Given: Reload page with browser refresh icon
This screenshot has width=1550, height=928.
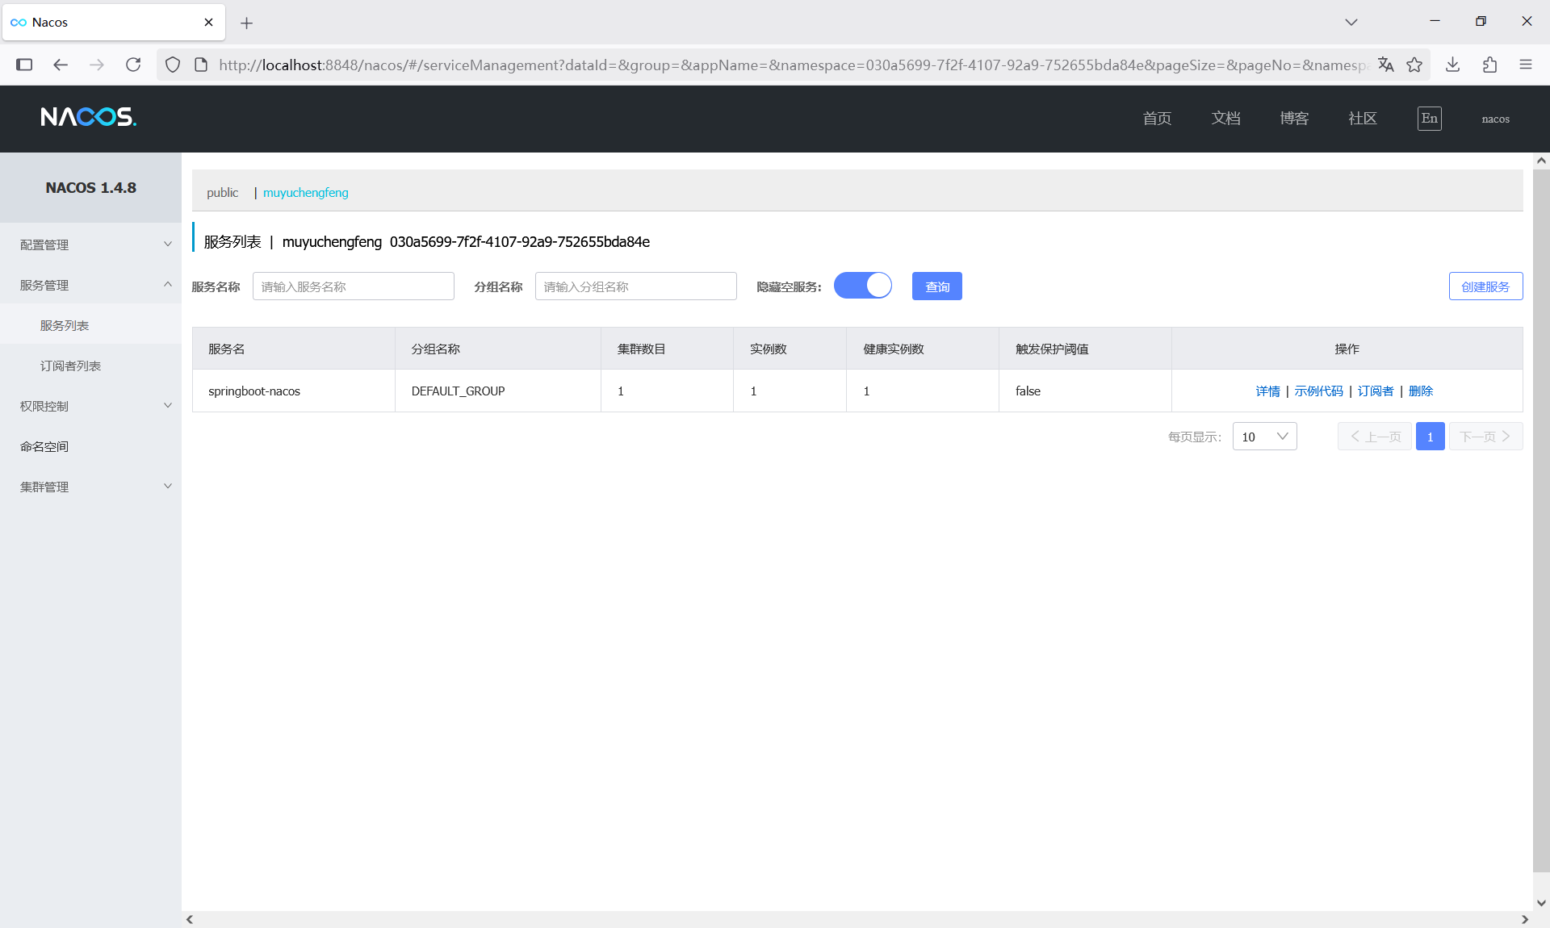Looking at the screenshot, I should click(133, 65).
